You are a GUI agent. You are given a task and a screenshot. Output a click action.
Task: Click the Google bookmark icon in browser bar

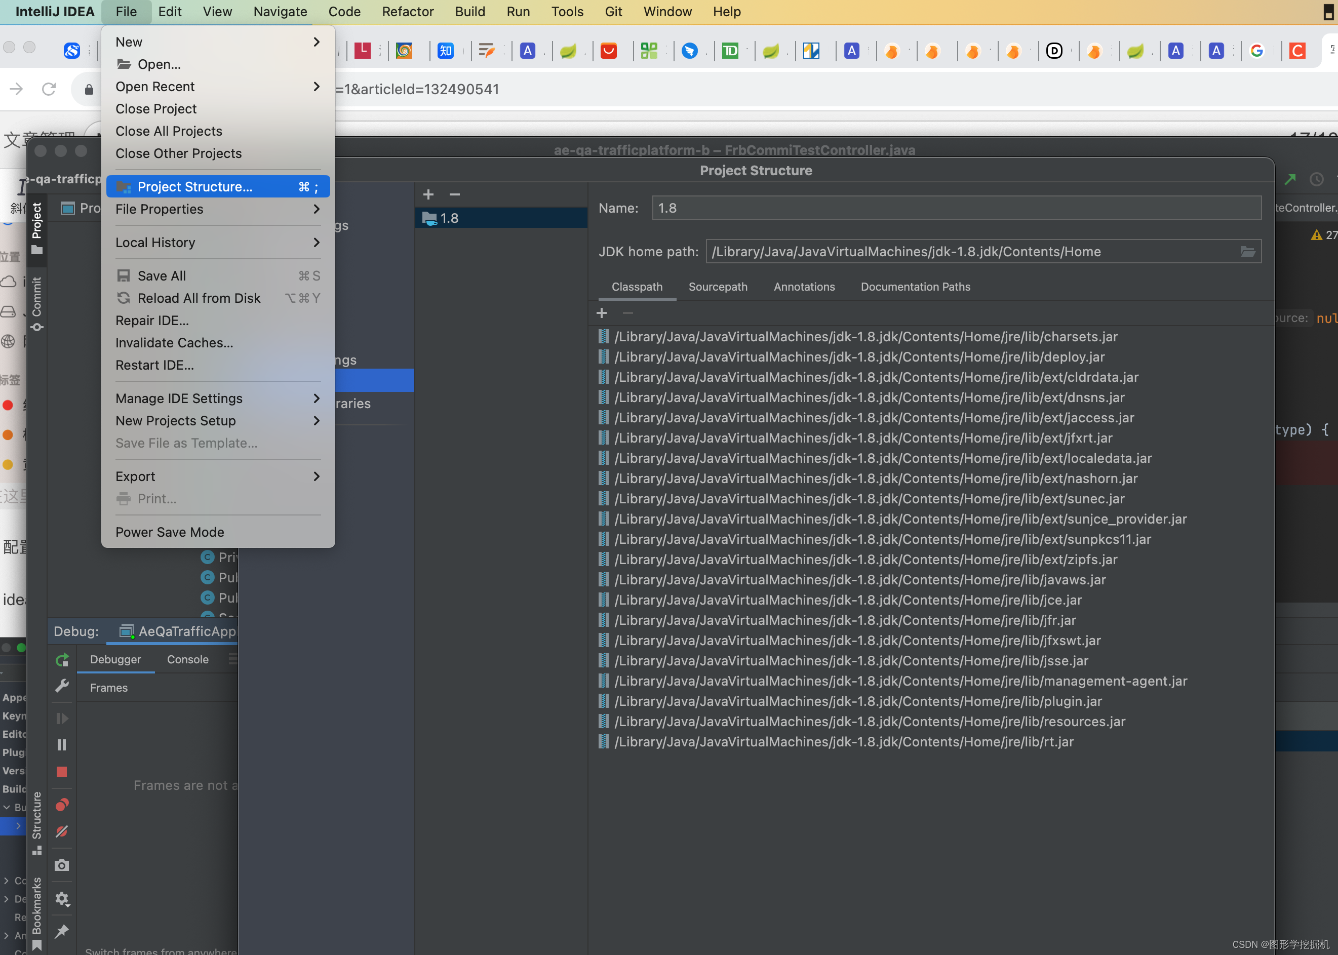pos(1257,51)
